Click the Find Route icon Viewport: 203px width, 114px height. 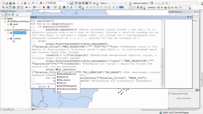[68, 7]
